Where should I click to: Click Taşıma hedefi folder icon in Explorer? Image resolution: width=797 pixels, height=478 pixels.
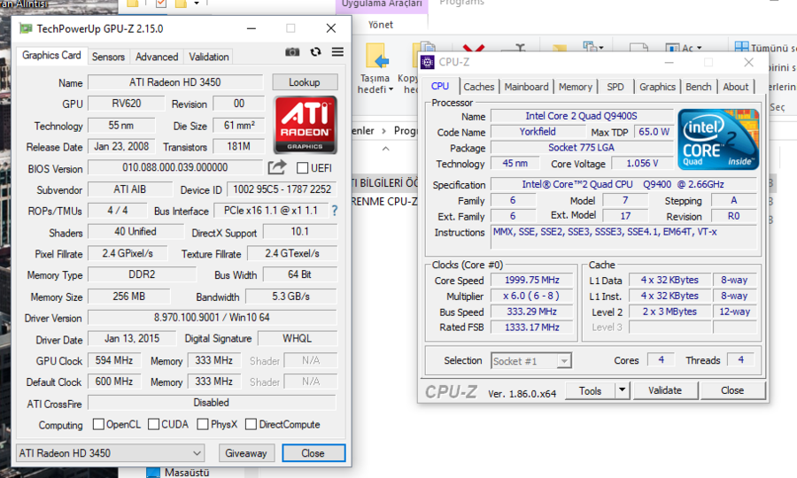(x=376, y=57)
